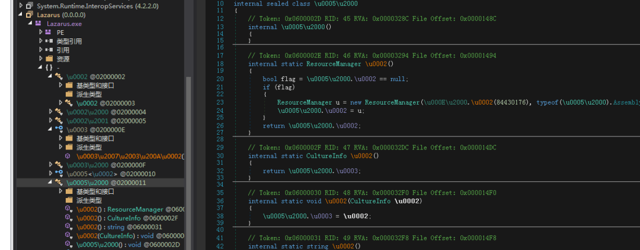
Task: Click the class icon of \u0002\u2000 @02000004
Action: point(59,112)
